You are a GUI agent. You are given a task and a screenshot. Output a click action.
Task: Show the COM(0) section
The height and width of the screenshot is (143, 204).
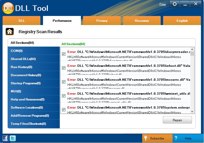click(34, 51)
